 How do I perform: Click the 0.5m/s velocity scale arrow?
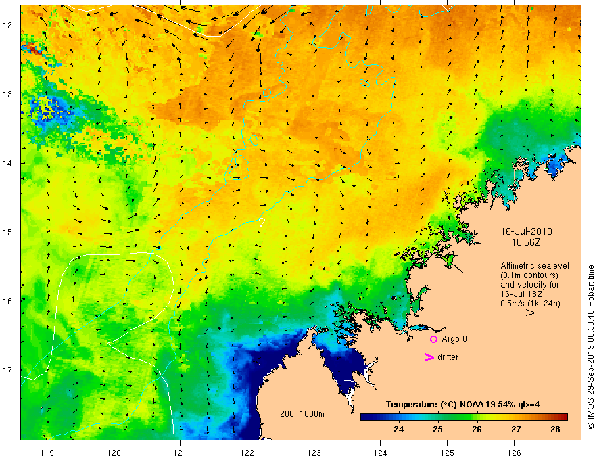pyautogui.click(x=521, y=313)
